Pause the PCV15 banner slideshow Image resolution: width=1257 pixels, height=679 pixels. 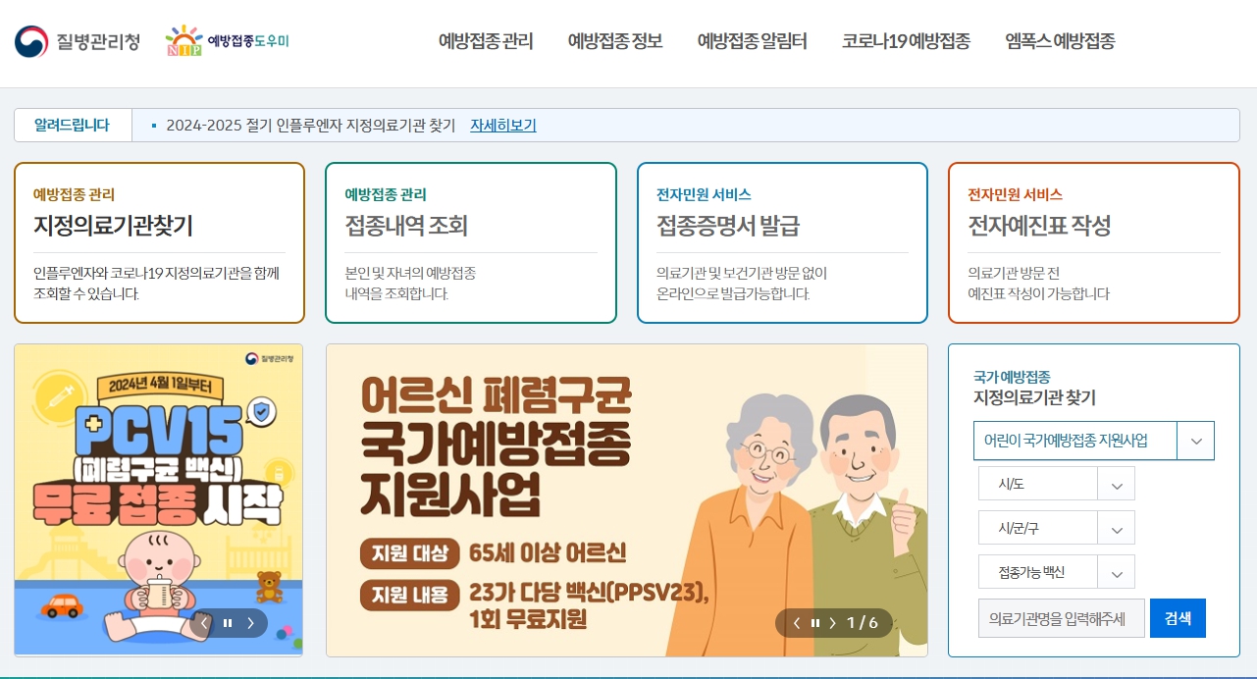(228, 622)
